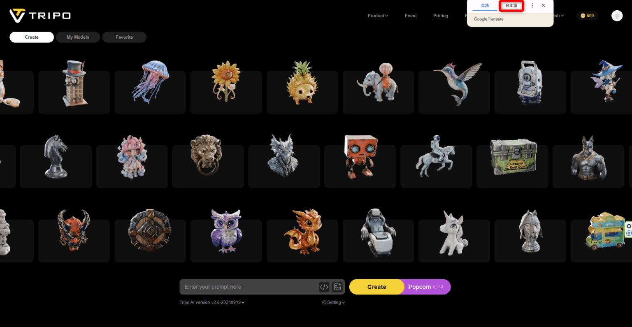Image resolution: width=632 pixels, height=327 pixels.
Task: Expand the Tripo AI version selector
Action: [212, 302]
